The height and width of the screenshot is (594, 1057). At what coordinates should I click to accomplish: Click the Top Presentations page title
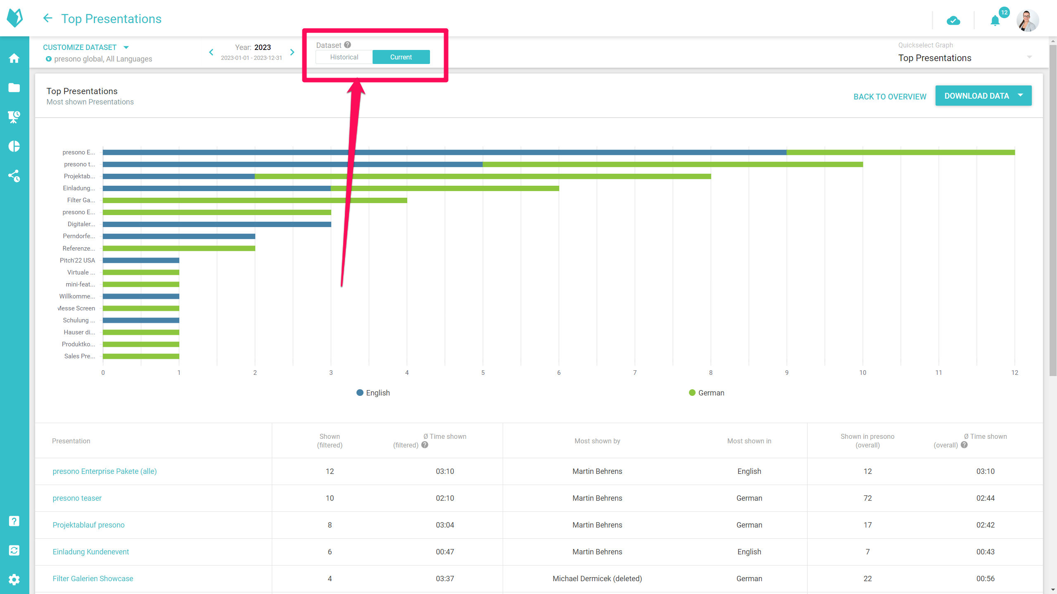click(112, 19)
